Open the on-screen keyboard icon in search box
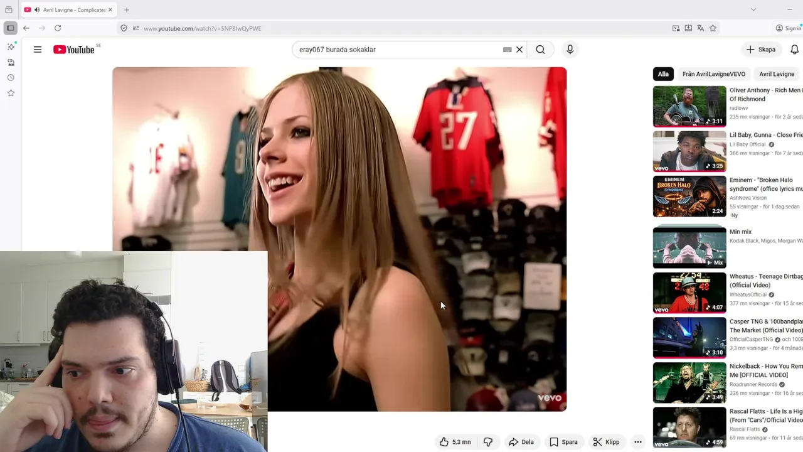 tap(508, 50)
